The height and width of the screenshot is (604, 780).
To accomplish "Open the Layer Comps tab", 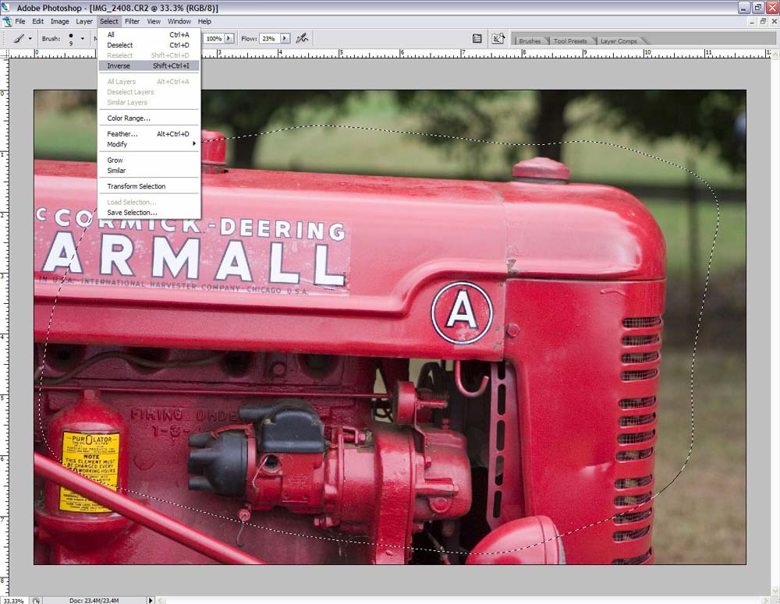I will 619,41.
